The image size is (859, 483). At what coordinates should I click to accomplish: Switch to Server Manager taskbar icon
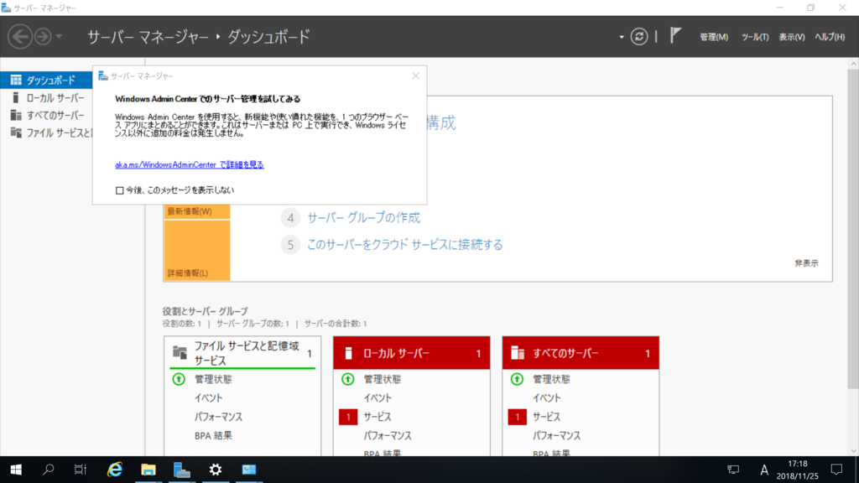pos(182,470)
